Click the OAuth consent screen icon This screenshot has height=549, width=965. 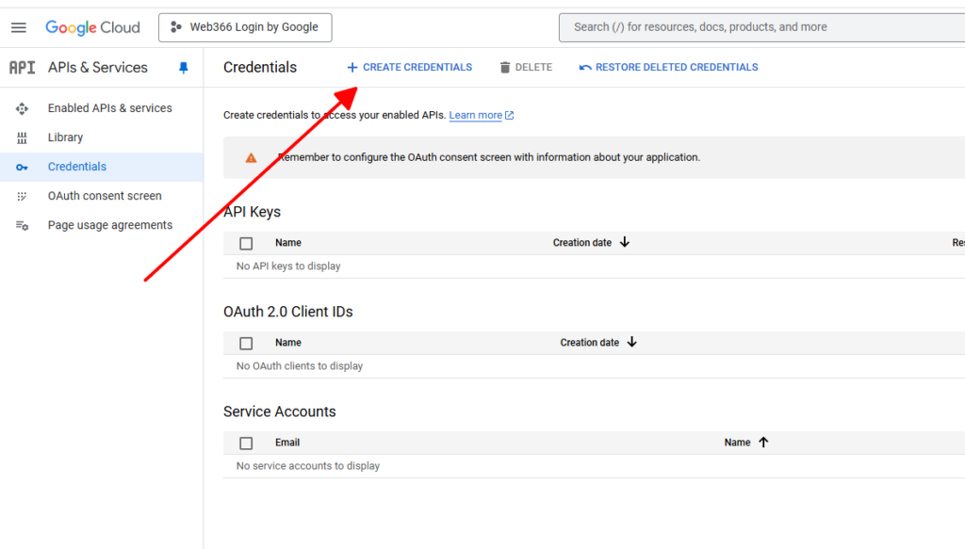23,196
